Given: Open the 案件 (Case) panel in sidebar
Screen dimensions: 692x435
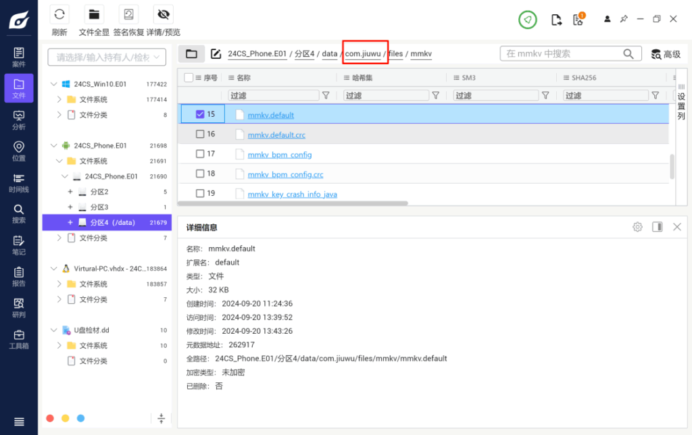Looking at the screenshot, I should point(18,55).
